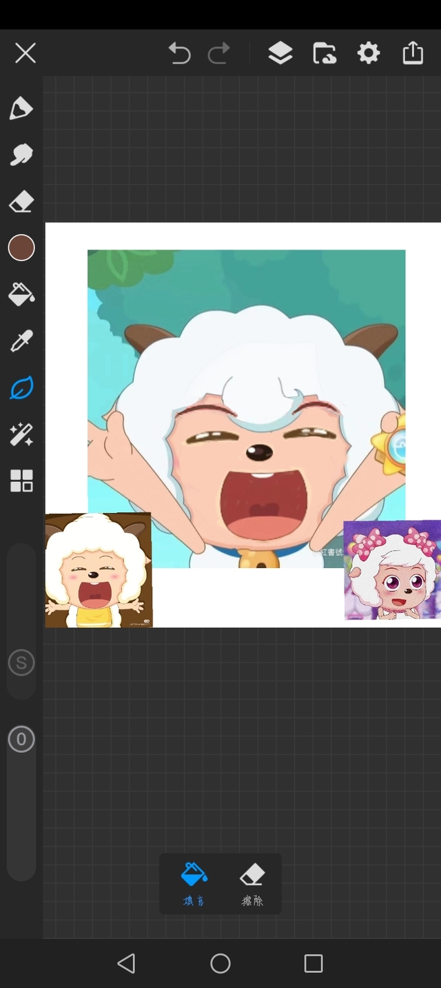Open the layers panel
This screenshot has height=988, width=441.
(280, 53)
